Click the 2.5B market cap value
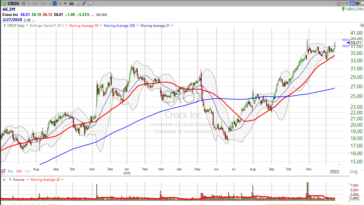This screenshot has height=205, width=364. click(x=27, y=20)
